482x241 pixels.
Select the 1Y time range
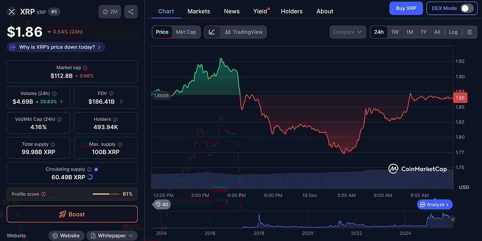[x=423, y=32]
